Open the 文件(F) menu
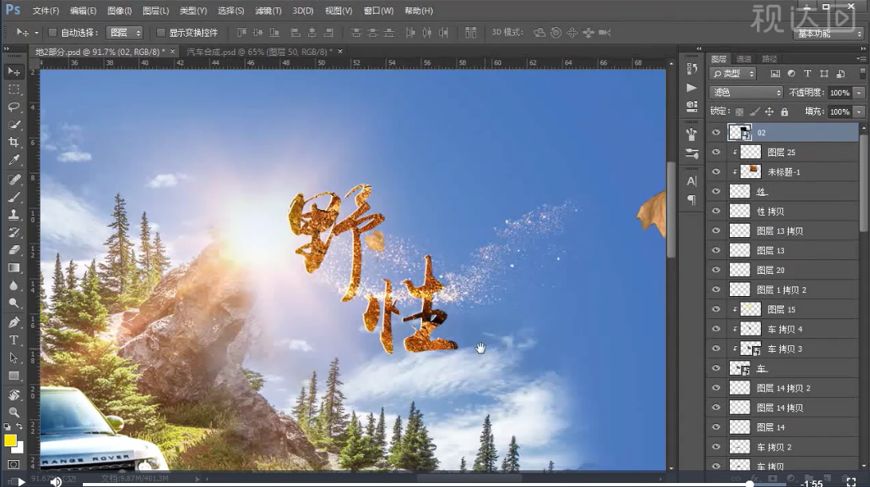Image resolution: width=870 pixels, height=487 pixels. 45,10
